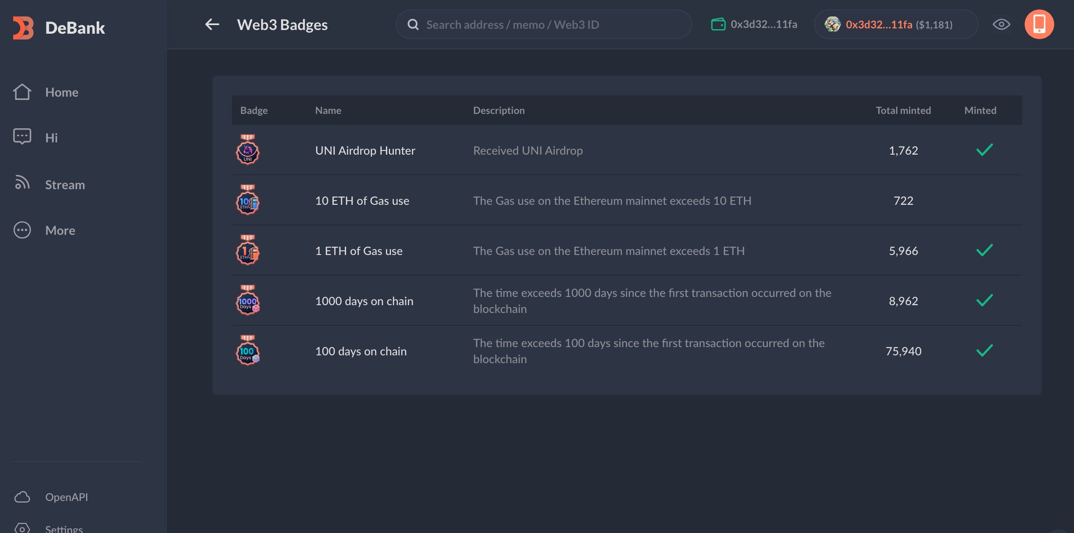Go to Home in the sidebar

(62, 92)
